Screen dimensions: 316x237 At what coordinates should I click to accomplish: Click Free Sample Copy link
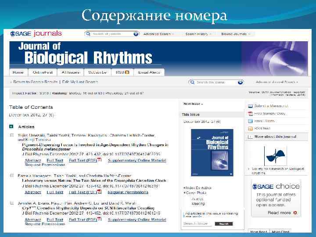pos(269,114)
